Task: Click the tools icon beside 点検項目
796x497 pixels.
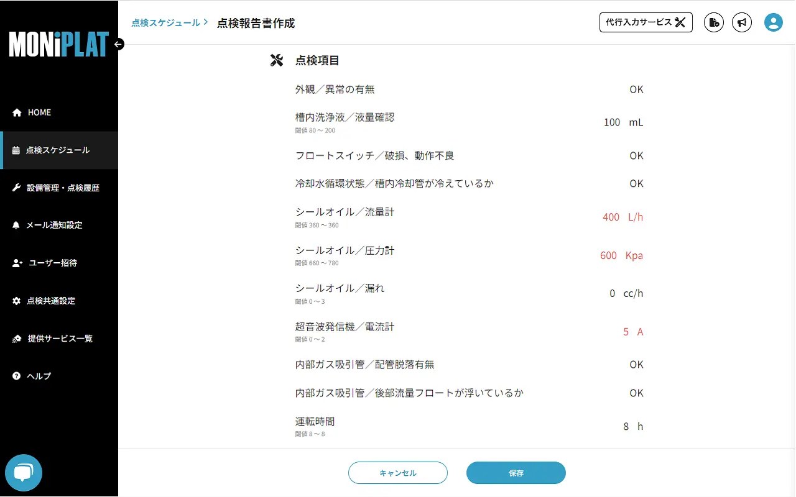Action: [x=276, y=60]
